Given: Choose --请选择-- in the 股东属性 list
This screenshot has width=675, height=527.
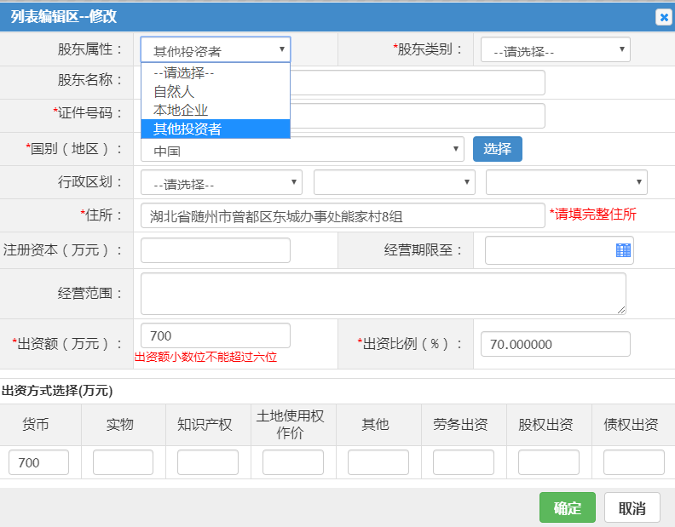Looking at the screenshot, I should (x=216, y=72).
